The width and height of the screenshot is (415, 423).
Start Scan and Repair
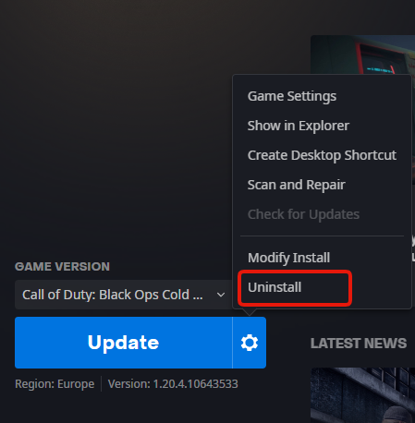[296, 185]
